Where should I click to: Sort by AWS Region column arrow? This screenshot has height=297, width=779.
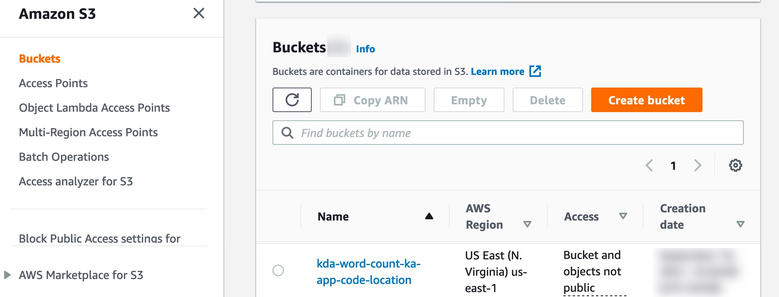pos(527,224)
